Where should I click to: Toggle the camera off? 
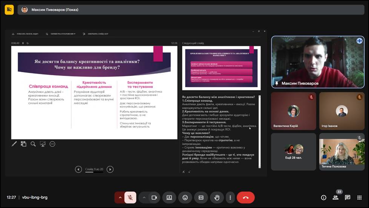(154, 197)
